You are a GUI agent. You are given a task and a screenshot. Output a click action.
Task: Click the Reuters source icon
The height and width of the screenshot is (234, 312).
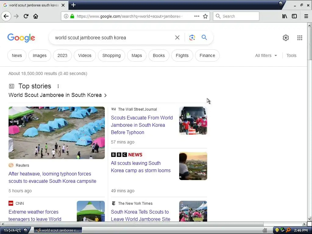pyautogui.click(x=11, y=165)
